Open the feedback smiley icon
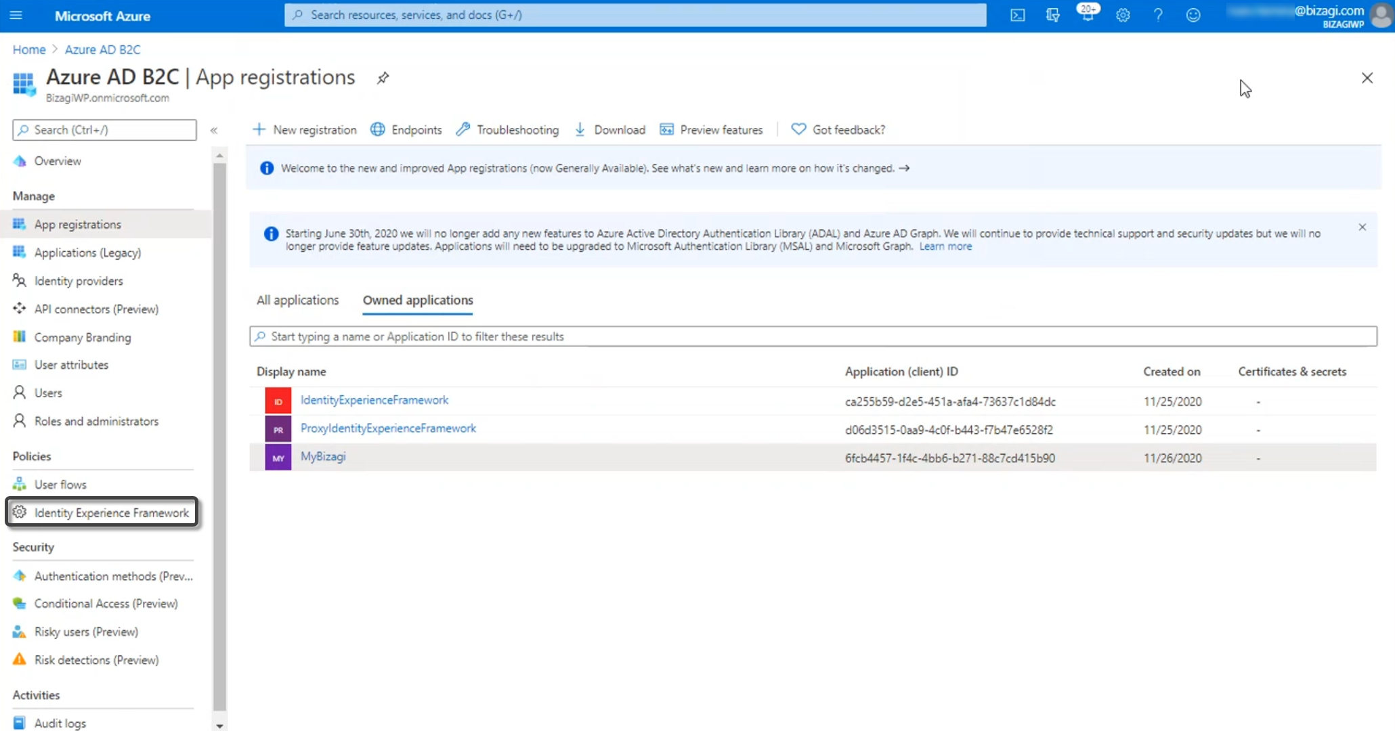The image size is (1395, 731). [1193, 15]
